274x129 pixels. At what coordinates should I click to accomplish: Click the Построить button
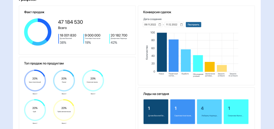pos(193,25)
